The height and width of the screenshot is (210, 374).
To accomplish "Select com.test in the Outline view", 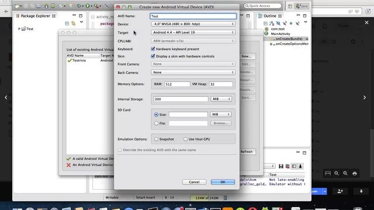I will (278, 29).
